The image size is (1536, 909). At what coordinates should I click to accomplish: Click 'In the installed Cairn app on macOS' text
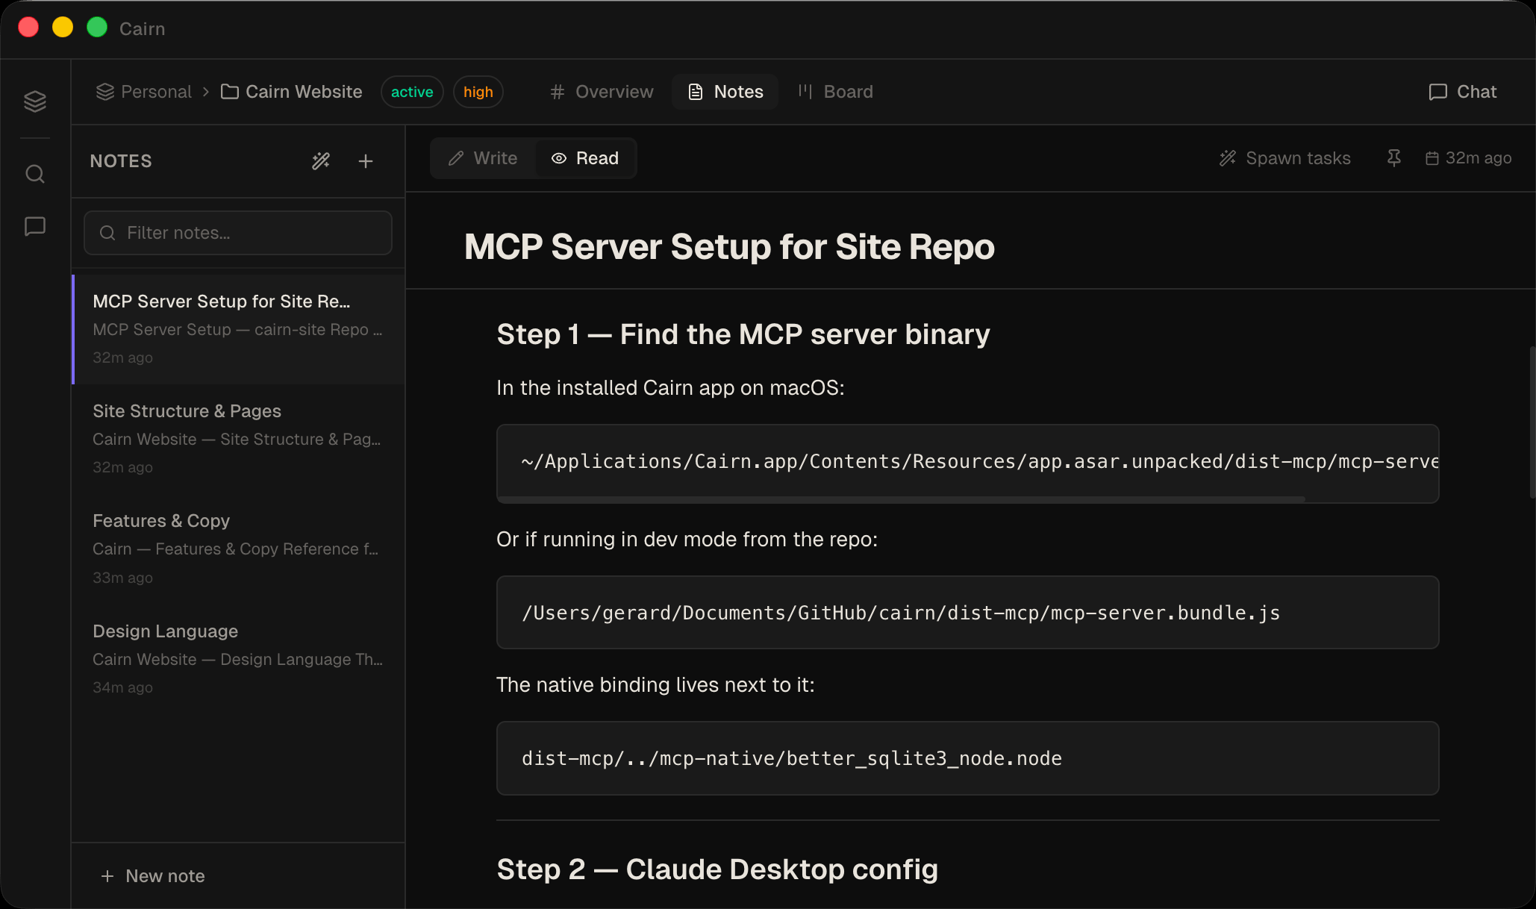pos(670,388)
